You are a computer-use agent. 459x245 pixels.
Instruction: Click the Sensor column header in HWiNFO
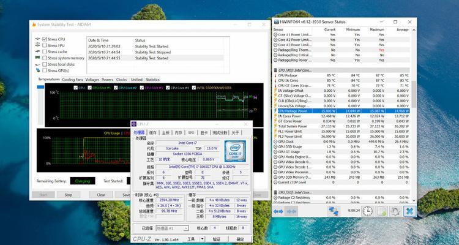(278, 29)
